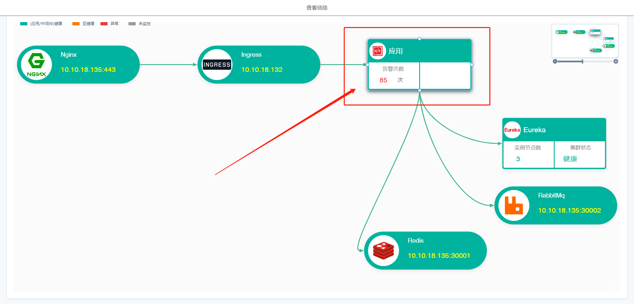
Task: Click the 查看链路 page title
Action: pyautogui.click(x=317, y=8)
